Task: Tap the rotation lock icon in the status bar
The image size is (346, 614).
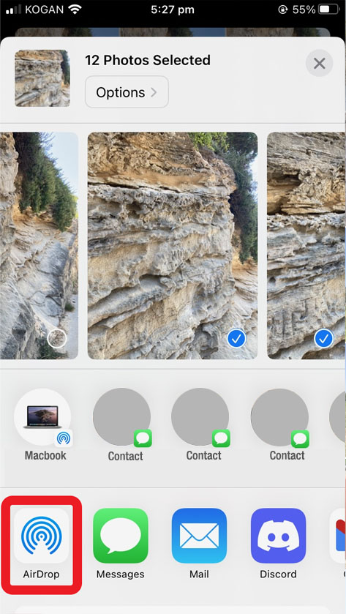Action: click(283, 10)
